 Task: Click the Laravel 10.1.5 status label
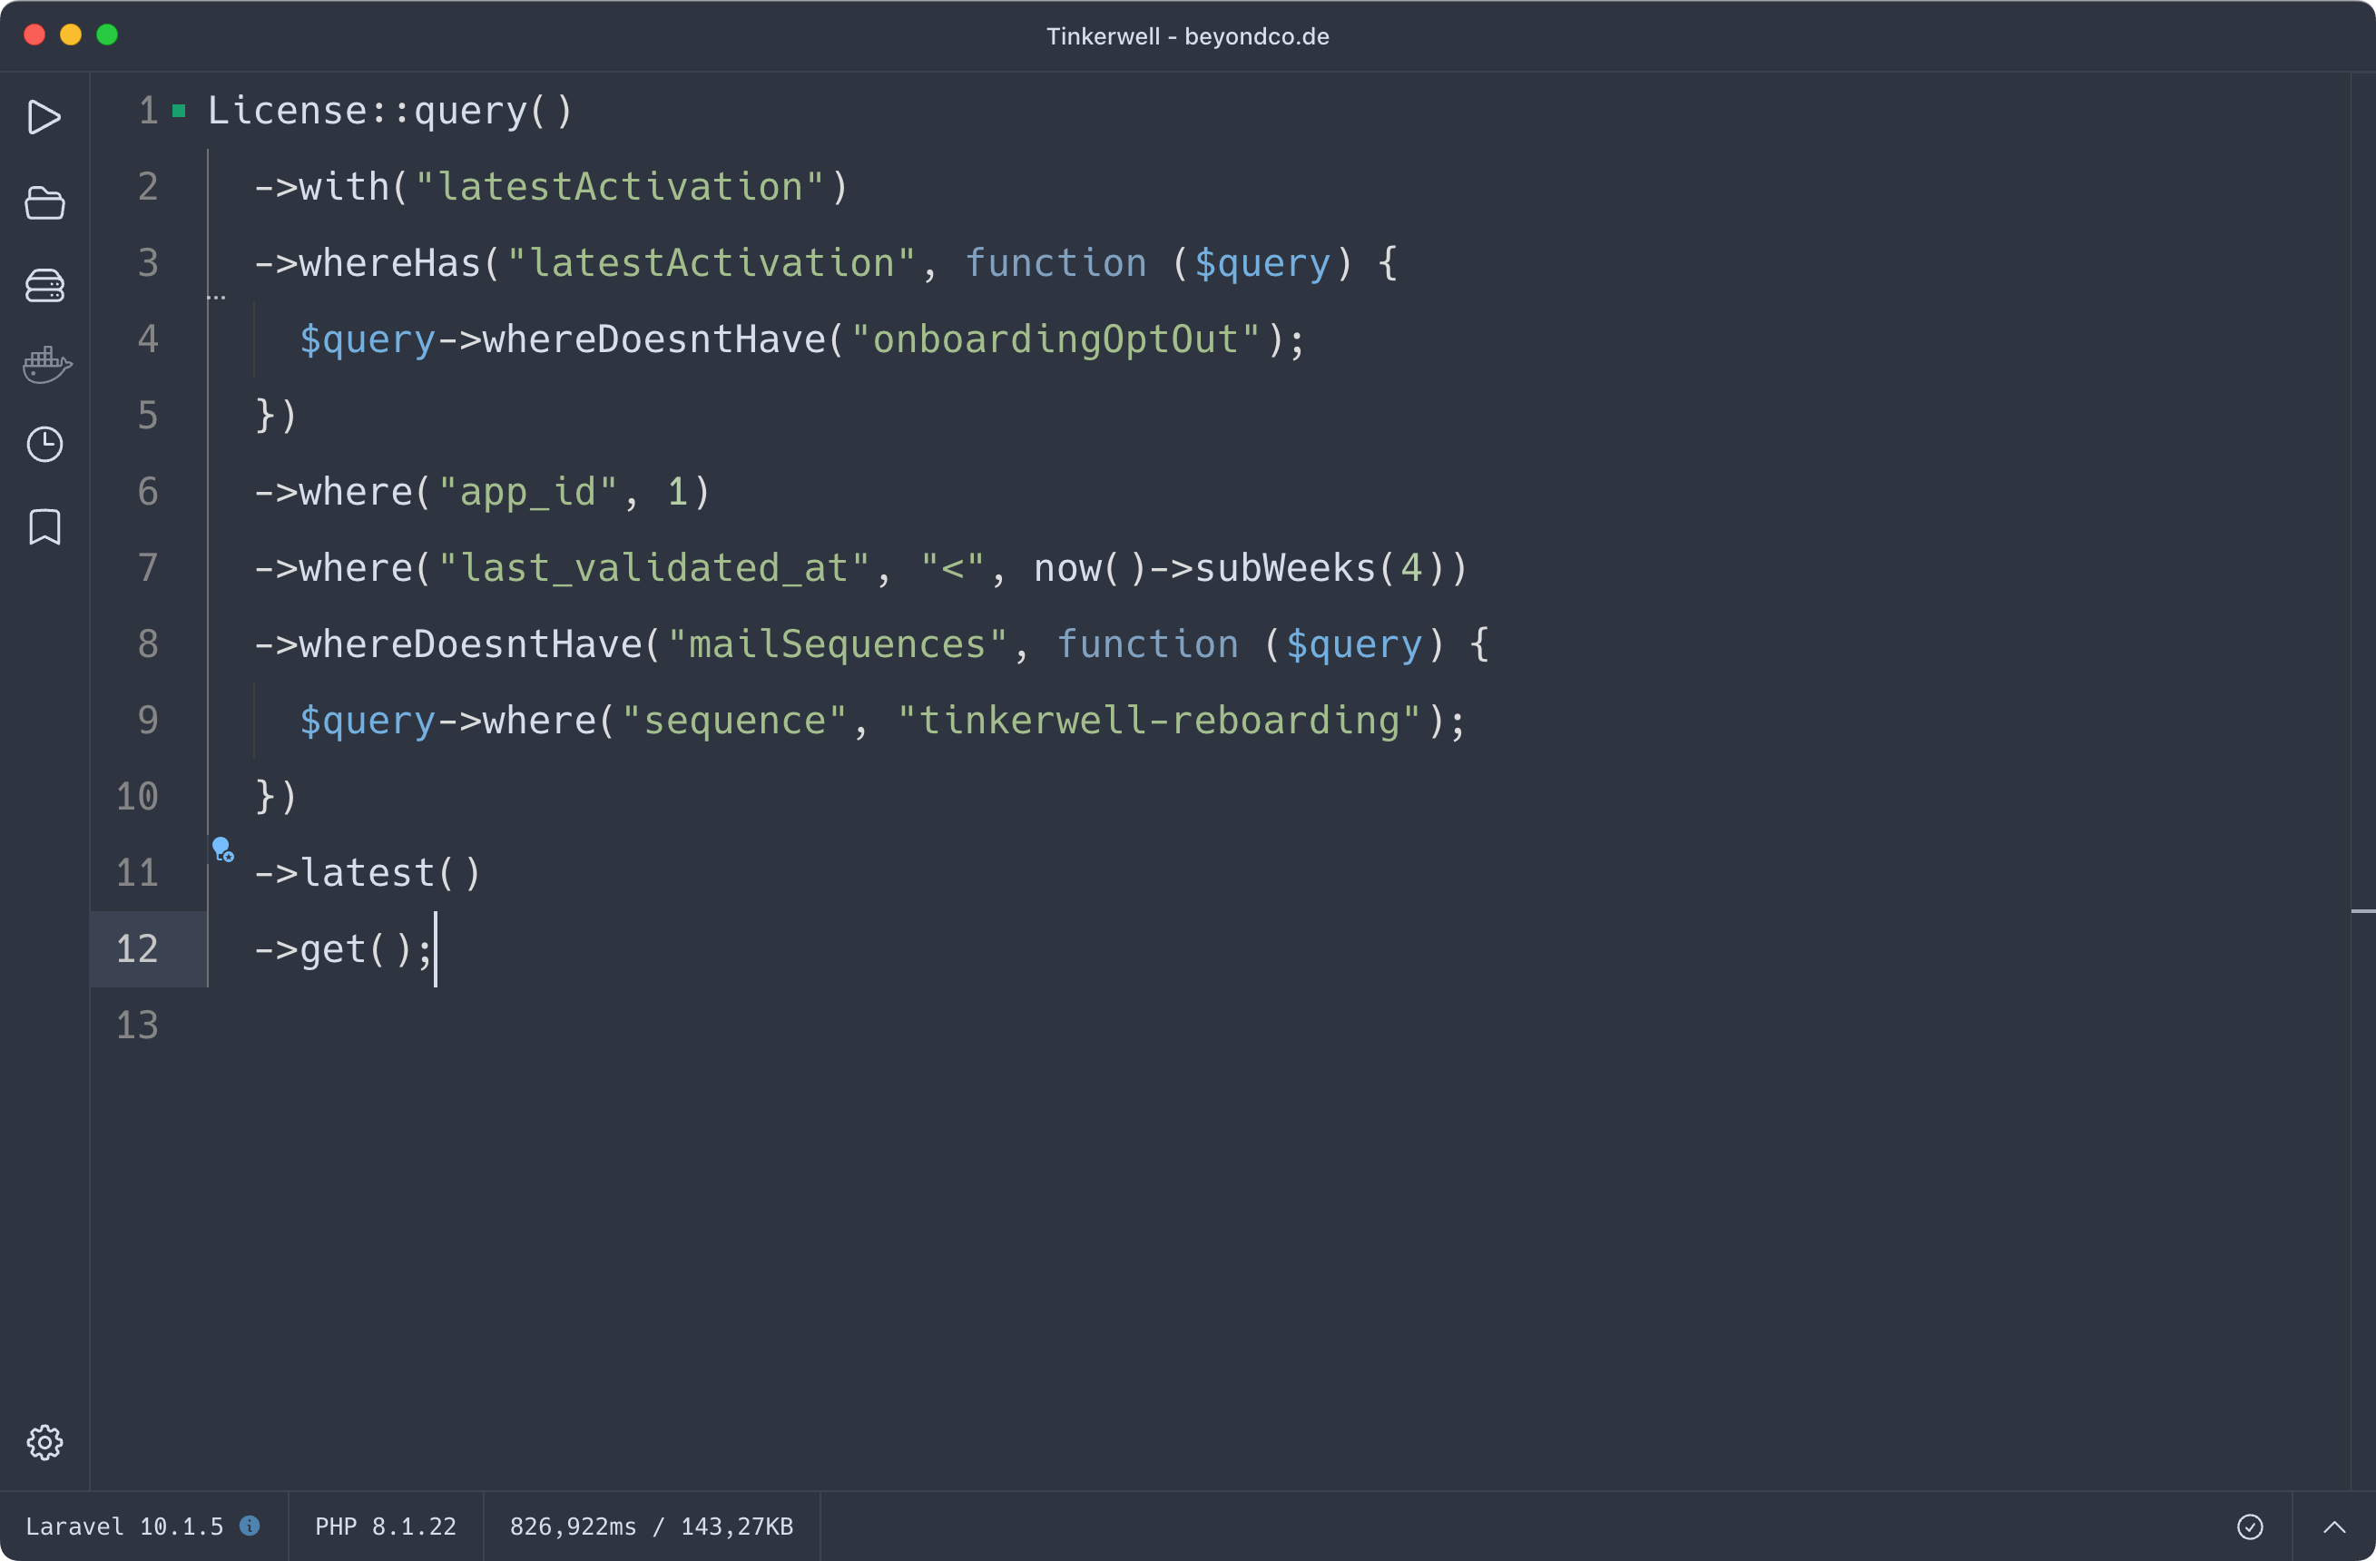[123, 1527]
